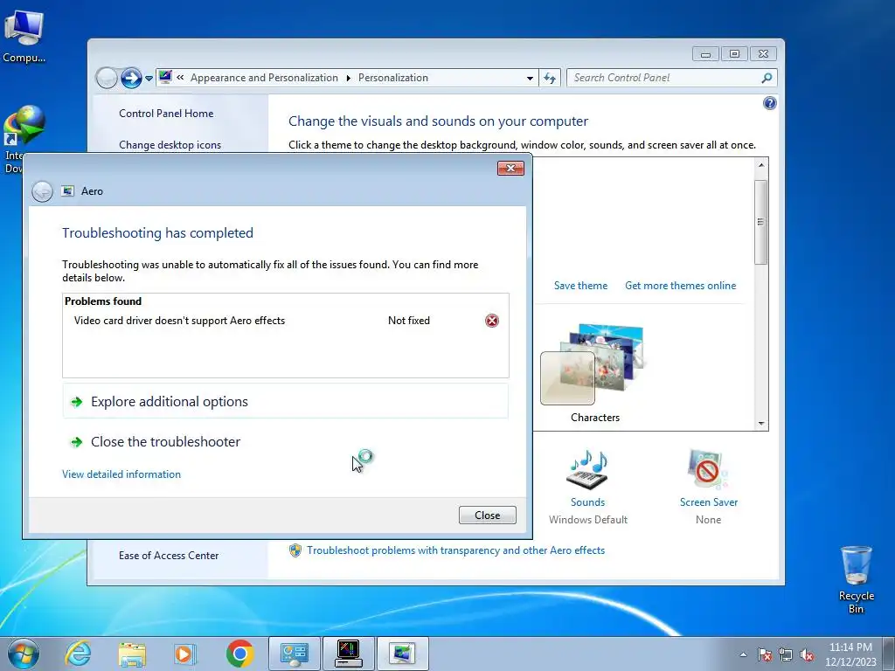
Task: Click Control Panel icon in address bar
Action: [165, 77]
